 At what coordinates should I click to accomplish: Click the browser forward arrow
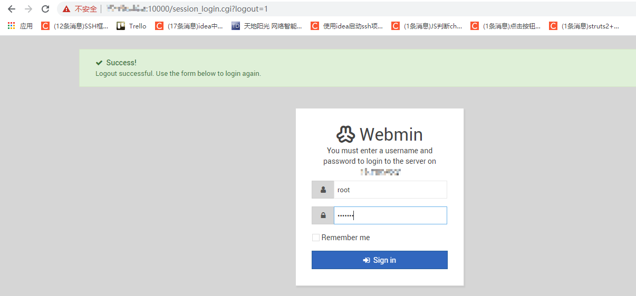pos(28,9)
